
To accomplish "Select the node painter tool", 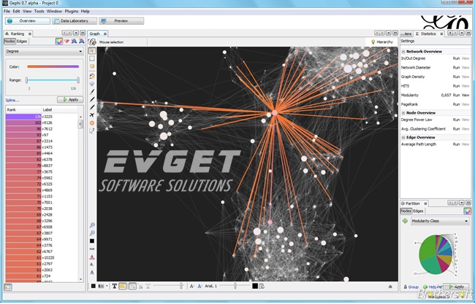I will point(92,76).
